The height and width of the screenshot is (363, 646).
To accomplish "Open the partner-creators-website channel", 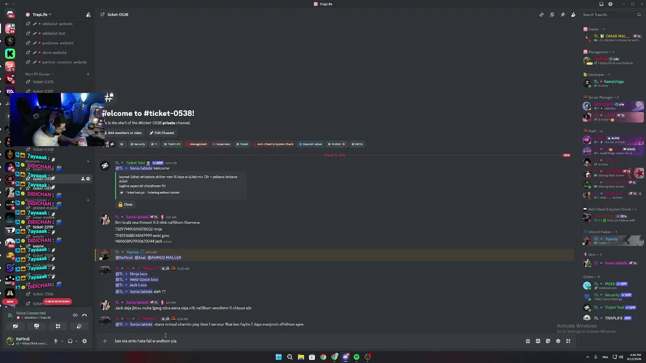I will click(65, 62).
